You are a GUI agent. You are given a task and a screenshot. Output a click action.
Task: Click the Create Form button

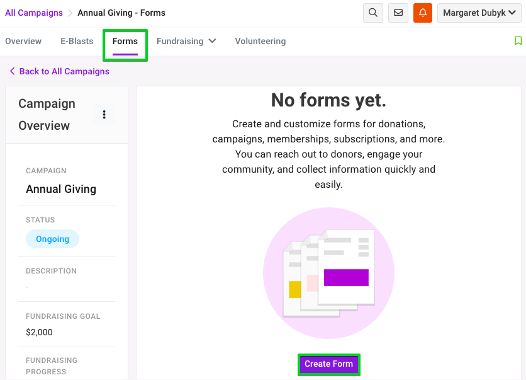click(x=328, y=364)
